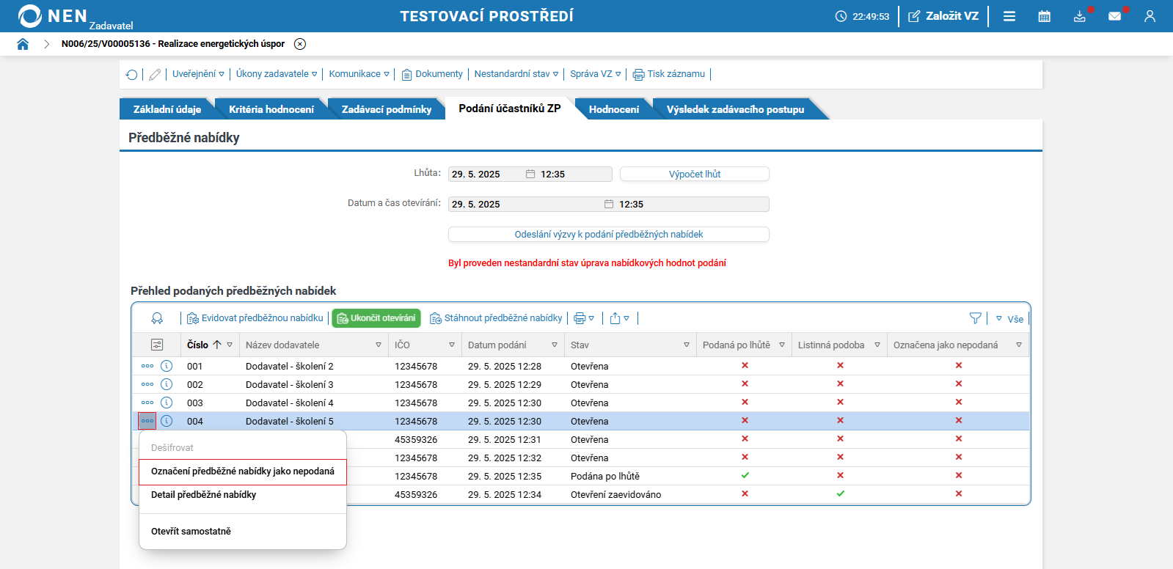
Task: Switch to Výsledek zadávacího postupu tab
Action: point(735,109)
